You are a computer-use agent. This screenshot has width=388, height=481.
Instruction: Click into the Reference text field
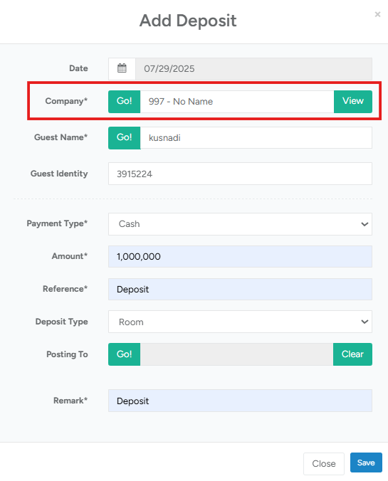(240, 290)
